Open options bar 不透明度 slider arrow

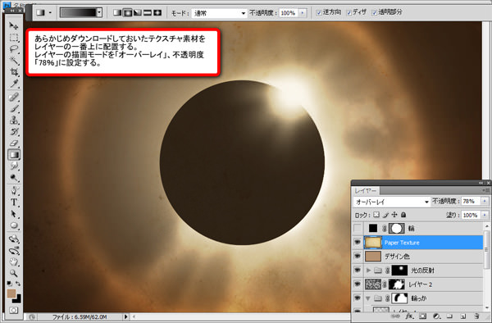[x=303, y=13]
